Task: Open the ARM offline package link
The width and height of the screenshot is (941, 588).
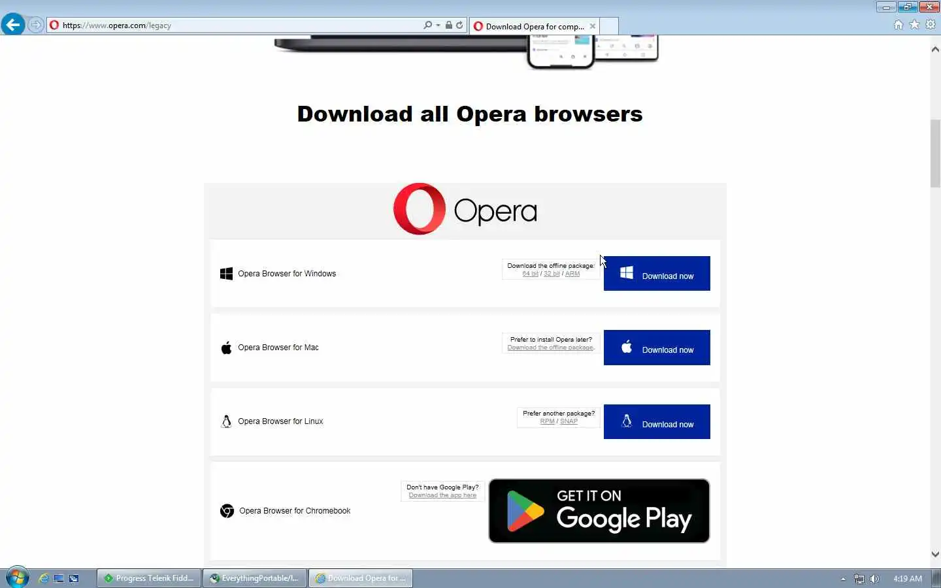Action: click(572, 274)
